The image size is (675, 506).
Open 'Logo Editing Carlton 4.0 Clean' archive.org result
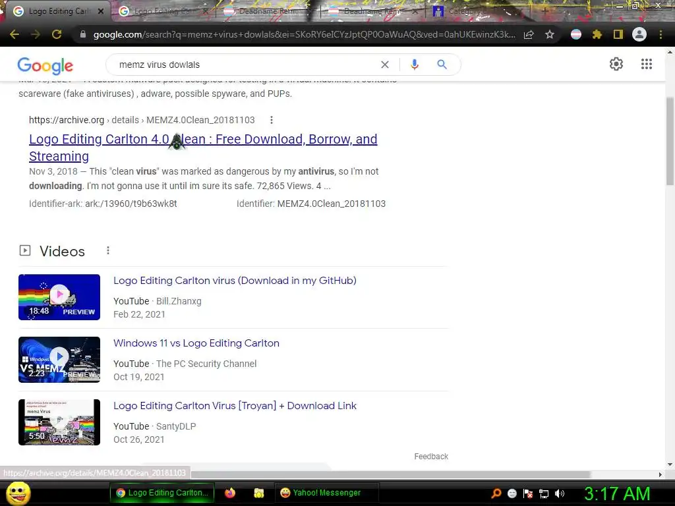[x=203, y=148]
